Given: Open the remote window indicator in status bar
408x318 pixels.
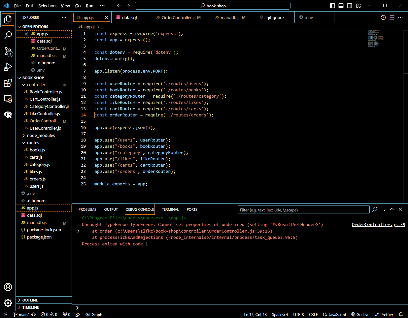Looking at the screenshot, I should 6,314.
